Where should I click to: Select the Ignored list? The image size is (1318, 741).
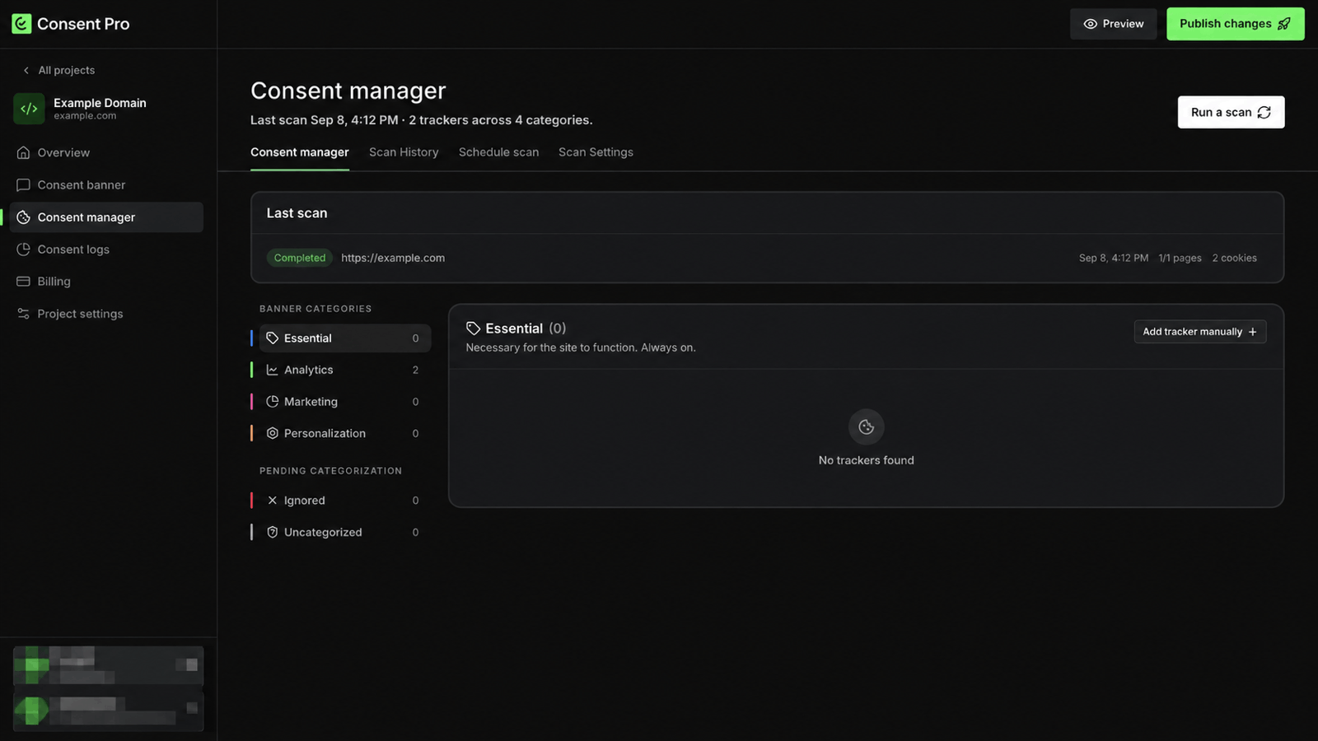click(344, 501)
